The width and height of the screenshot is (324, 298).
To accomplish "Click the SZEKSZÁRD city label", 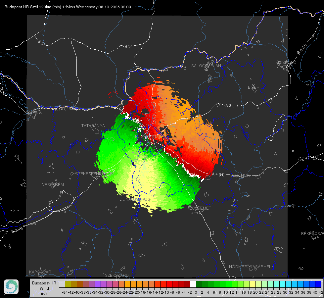I will 117,275.
